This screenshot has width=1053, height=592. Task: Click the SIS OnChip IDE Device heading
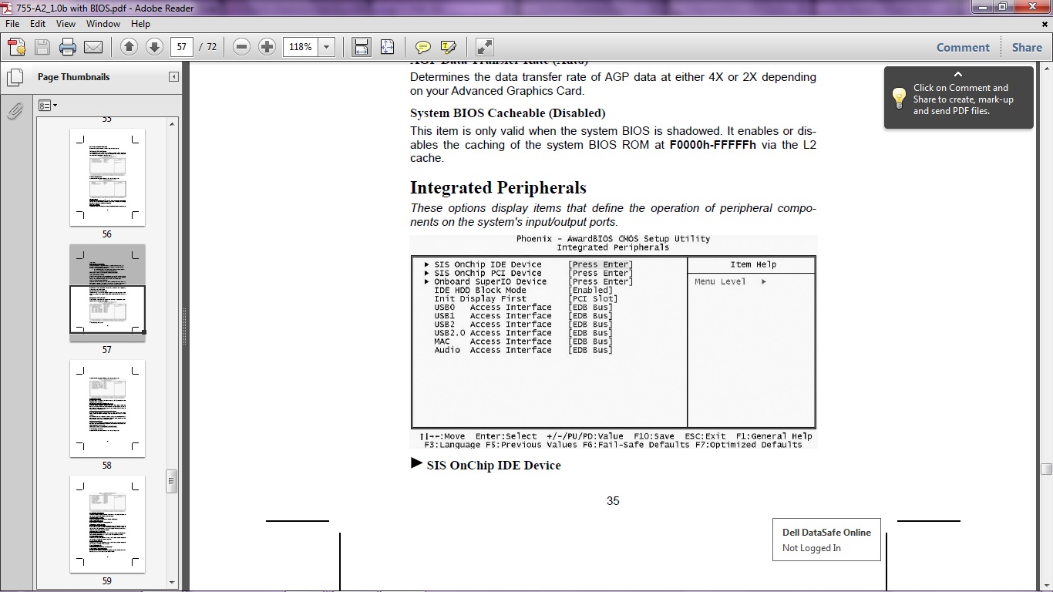(x=493, y=466)
